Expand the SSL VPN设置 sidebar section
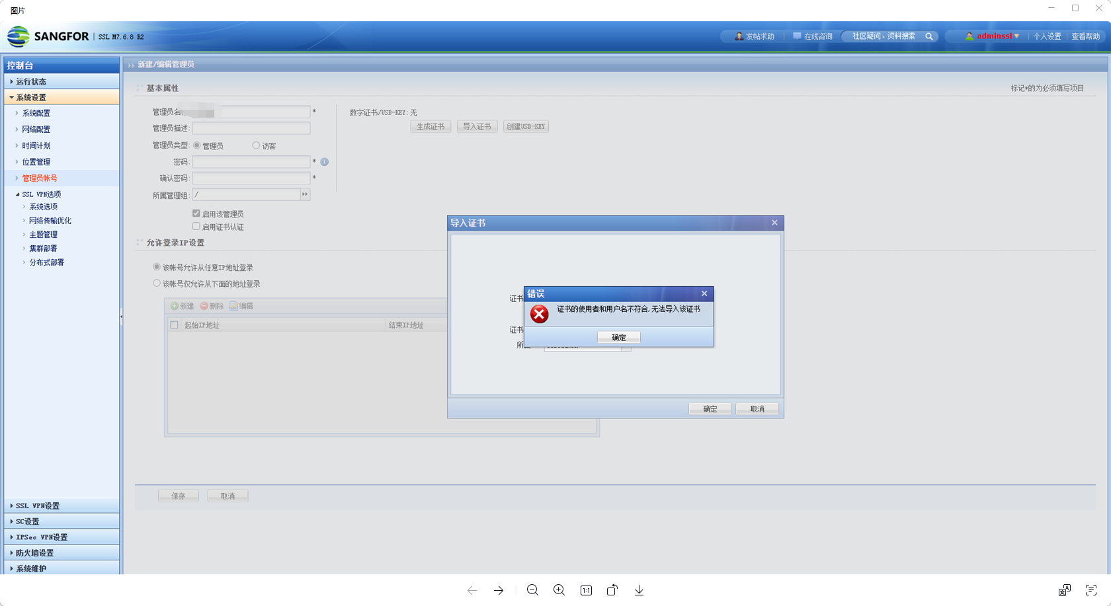The height and width of the screenshot is (606, 1111). click(x=38, y=506)
